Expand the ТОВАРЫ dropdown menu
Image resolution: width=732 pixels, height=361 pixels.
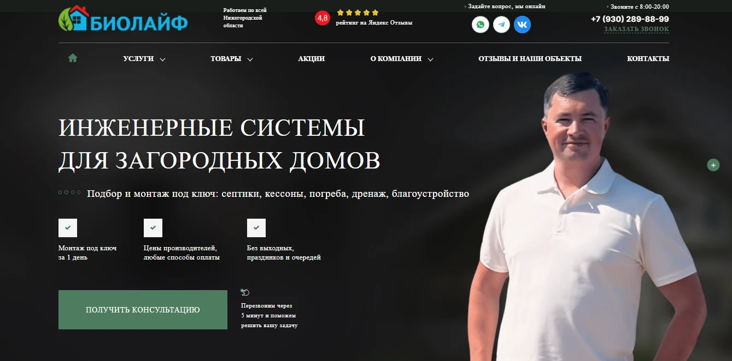[232, 59]
